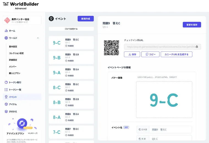Click the Japanese event name field

click(x=170, y=130)
